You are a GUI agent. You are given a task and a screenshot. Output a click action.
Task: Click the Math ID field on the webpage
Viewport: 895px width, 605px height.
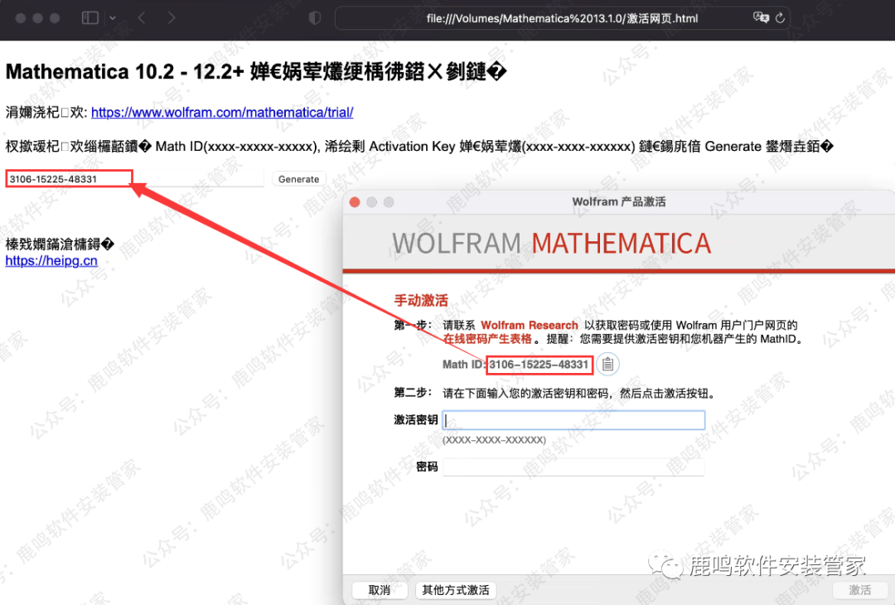click(x=134, y=179)
